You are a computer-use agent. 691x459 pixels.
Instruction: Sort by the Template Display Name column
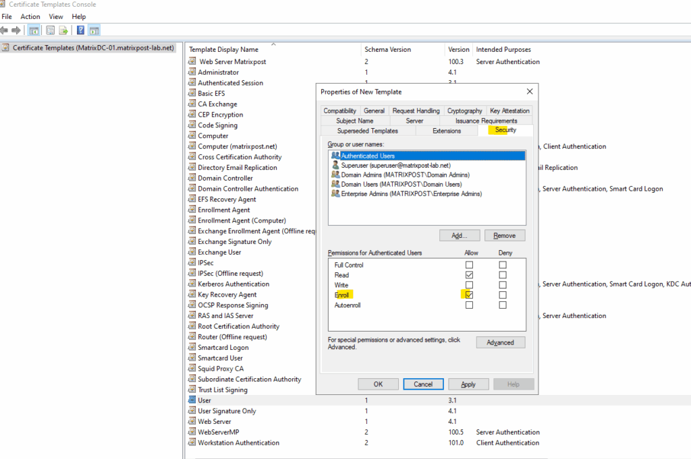click(223, 49)
